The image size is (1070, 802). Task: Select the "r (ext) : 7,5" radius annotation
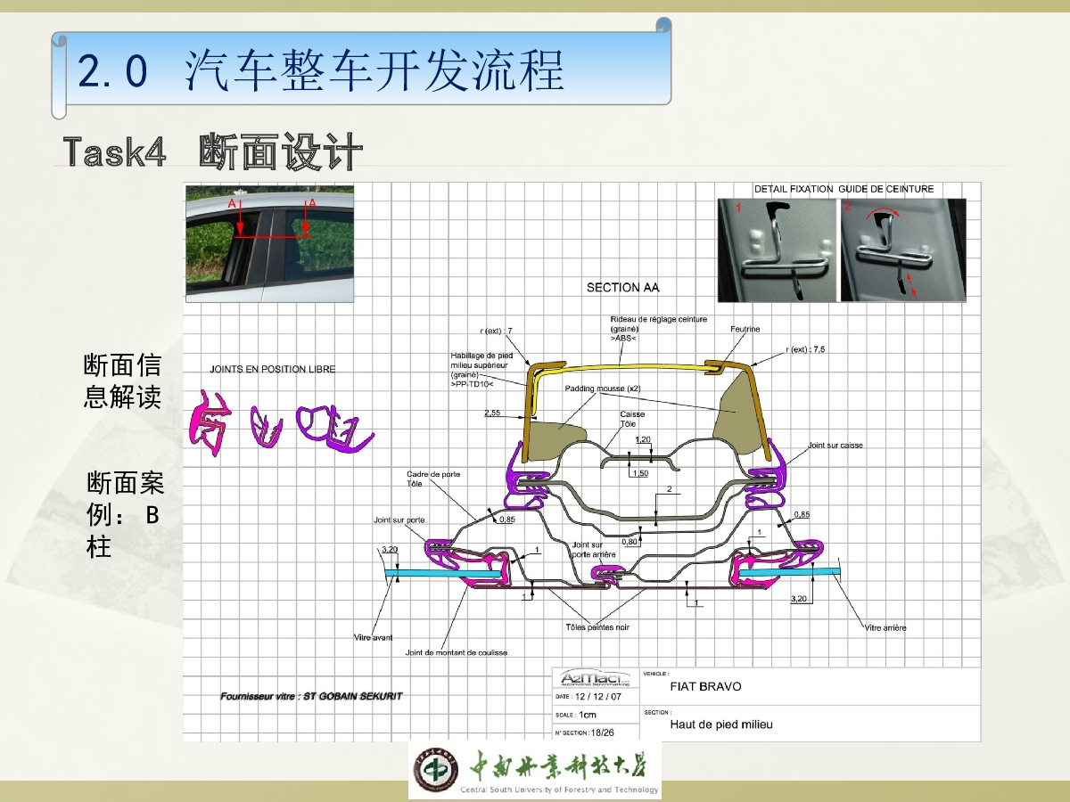(805, 349)
